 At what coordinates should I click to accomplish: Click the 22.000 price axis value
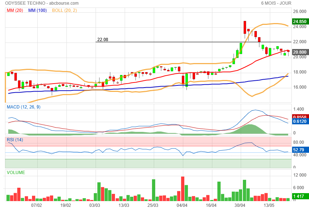point(300,42)
